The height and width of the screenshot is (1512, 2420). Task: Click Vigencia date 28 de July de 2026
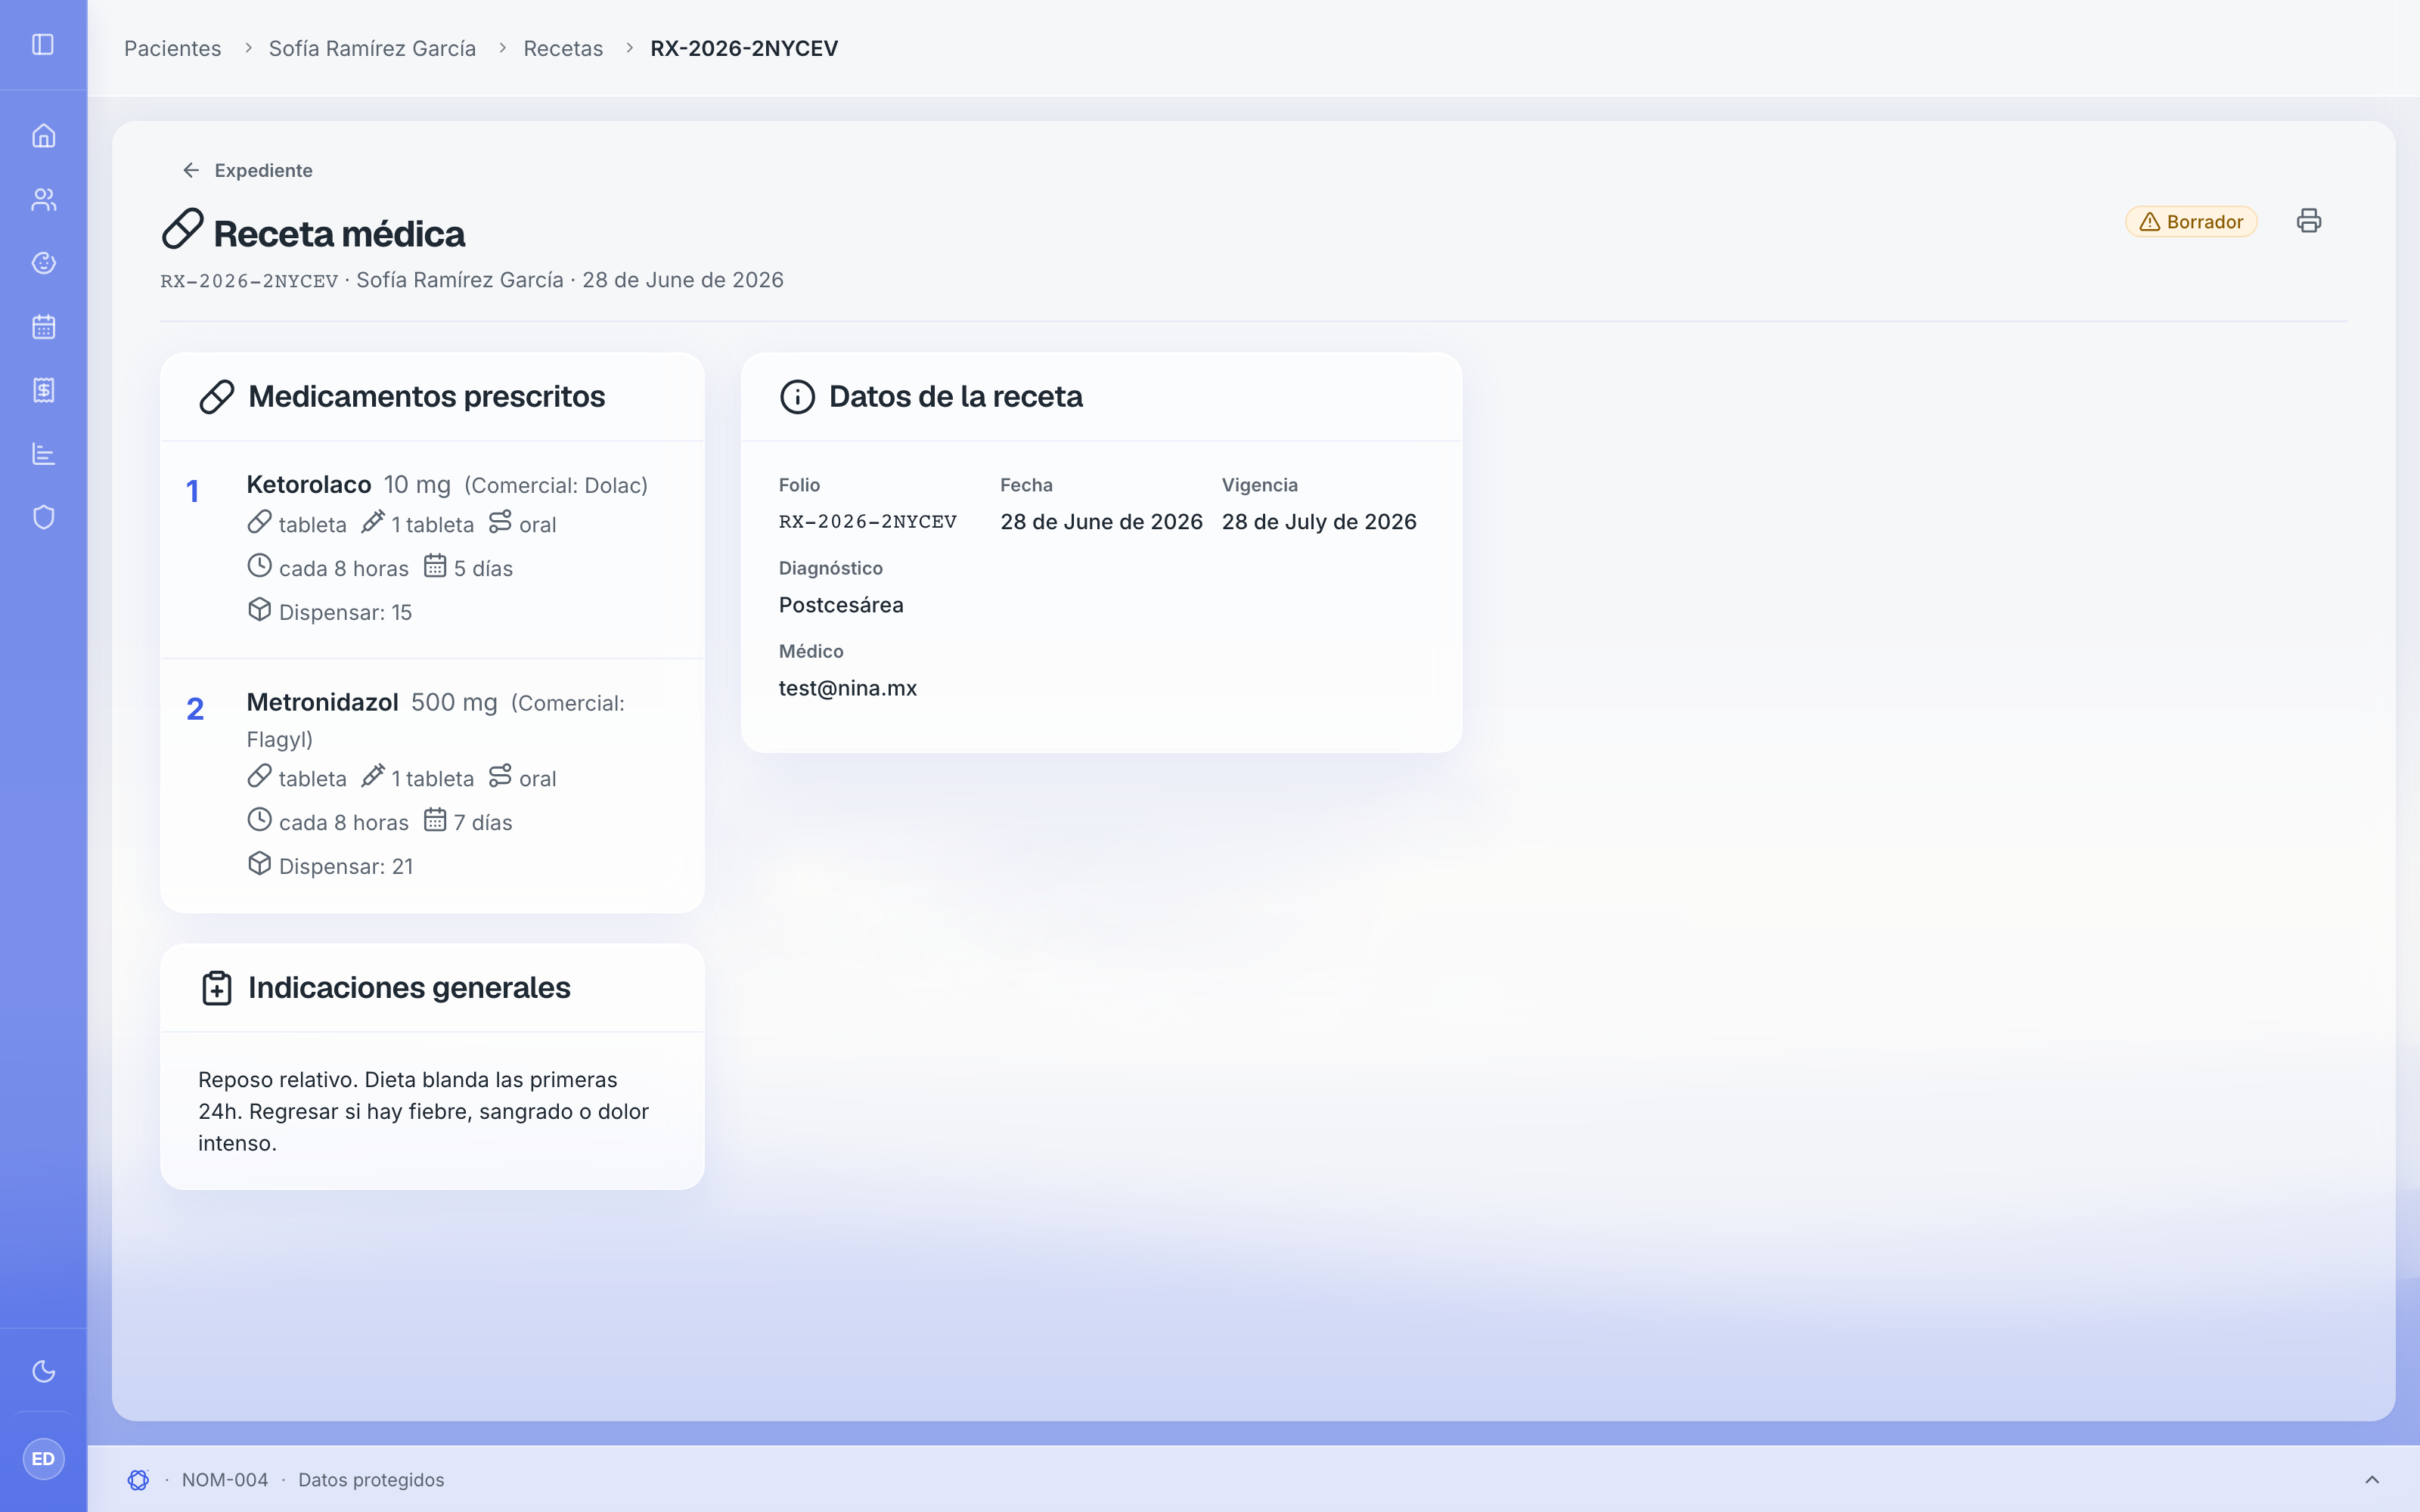tap(1319, 522)
